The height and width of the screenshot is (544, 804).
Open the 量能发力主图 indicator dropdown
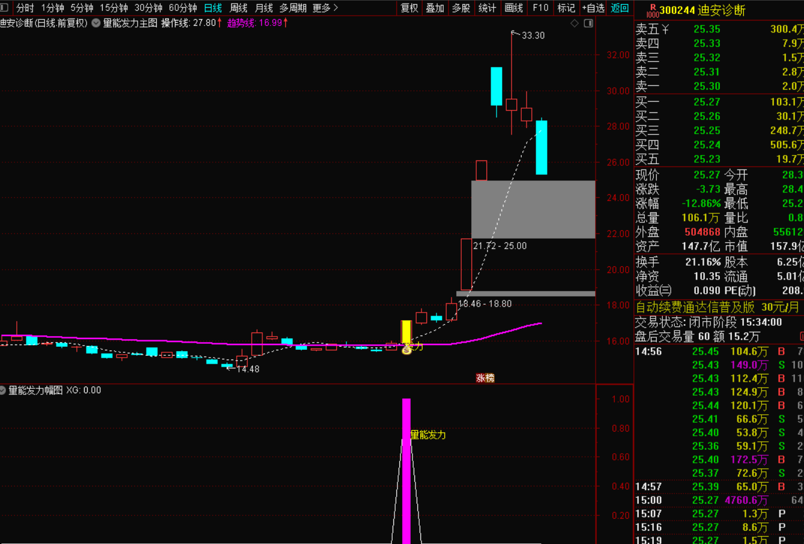click(x=96, y=23)
